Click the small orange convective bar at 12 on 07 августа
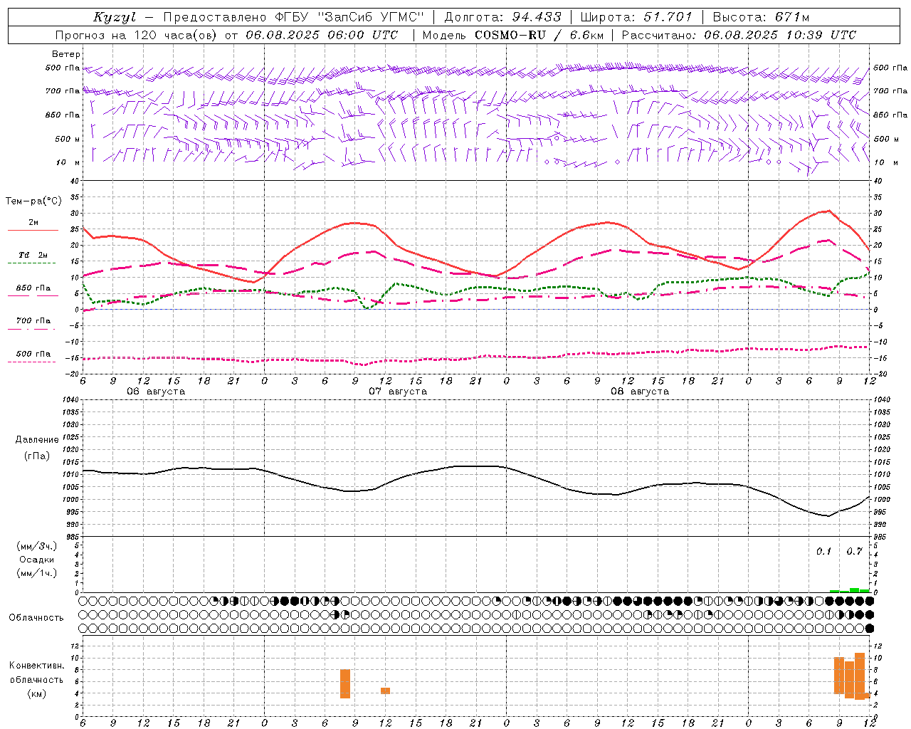911x729 pixels. pos(385,691)
